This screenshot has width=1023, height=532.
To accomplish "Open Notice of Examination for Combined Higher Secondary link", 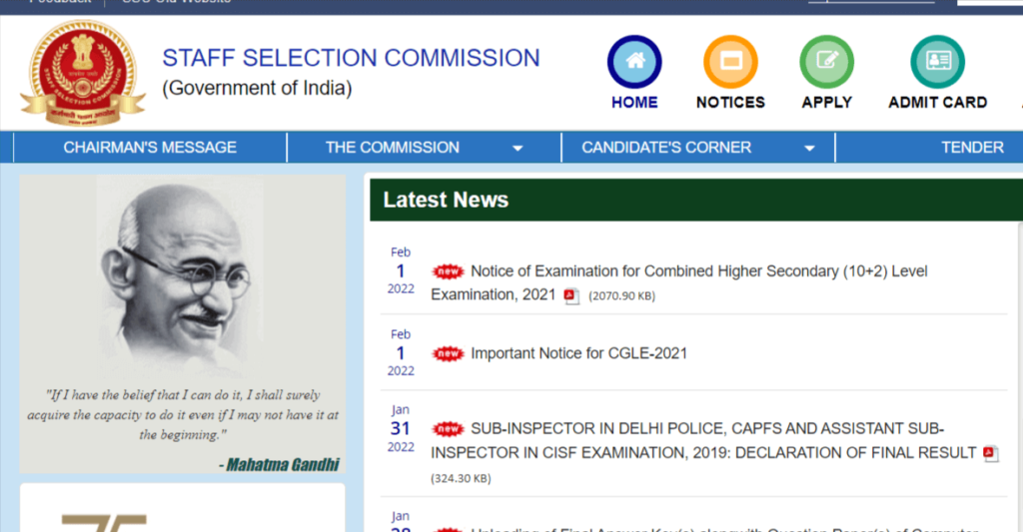I will tap(678, 282).
